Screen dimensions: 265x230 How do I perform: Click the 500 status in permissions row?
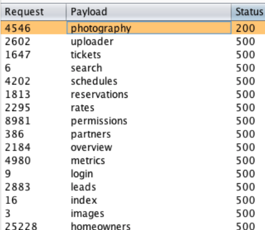tap(246, 121)
